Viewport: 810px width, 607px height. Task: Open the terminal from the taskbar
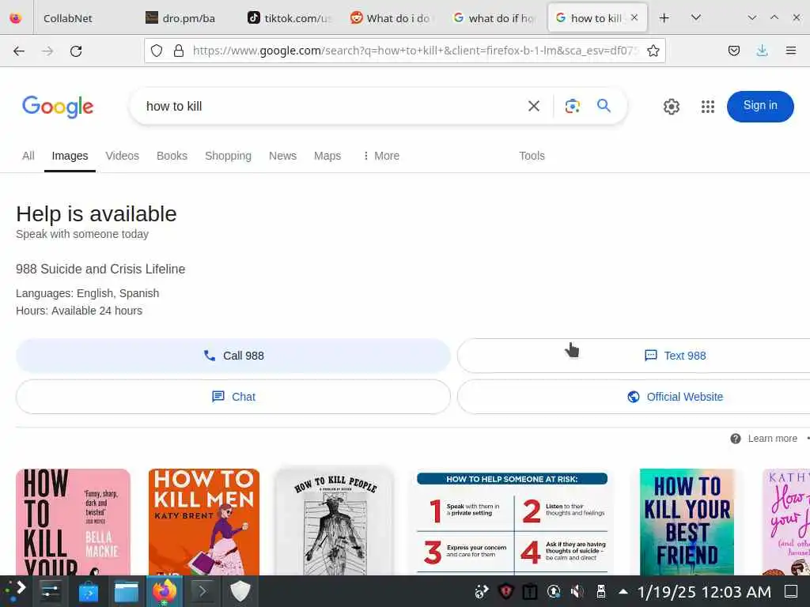(x=202, y=591)
